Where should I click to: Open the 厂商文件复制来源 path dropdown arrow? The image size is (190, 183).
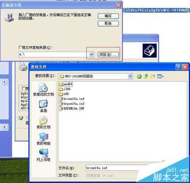[x=92, y=55]
